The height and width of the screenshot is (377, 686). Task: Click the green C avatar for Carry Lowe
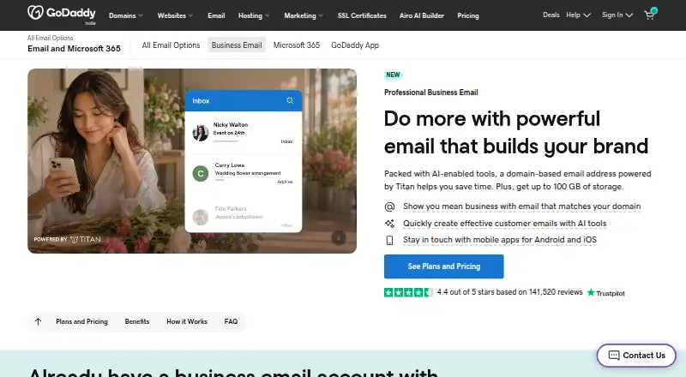click(201, 173)
